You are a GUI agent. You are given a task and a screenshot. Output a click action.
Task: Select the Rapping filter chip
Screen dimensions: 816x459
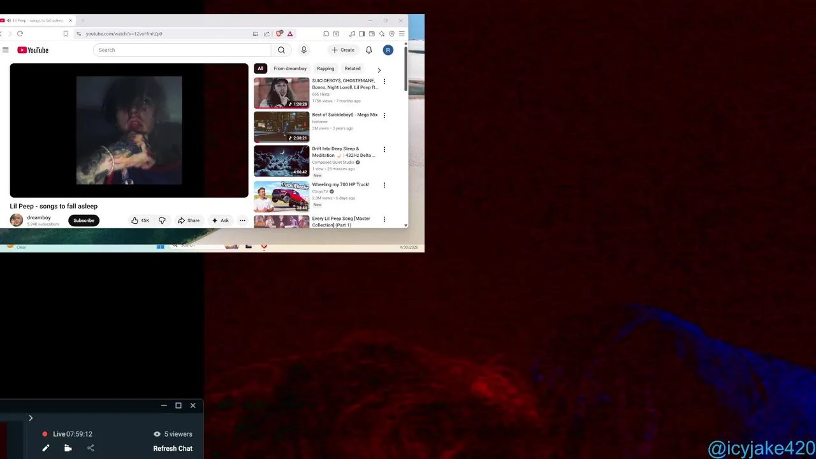(325, 68)
